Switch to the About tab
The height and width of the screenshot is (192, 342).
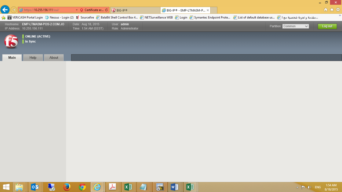[x=54, y=57]
